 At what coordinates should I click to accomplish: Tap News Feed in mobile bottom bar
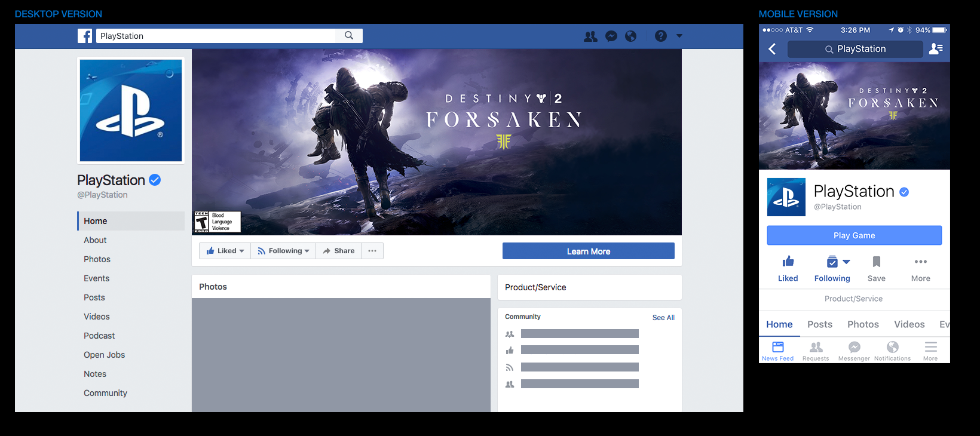point(777,351)
